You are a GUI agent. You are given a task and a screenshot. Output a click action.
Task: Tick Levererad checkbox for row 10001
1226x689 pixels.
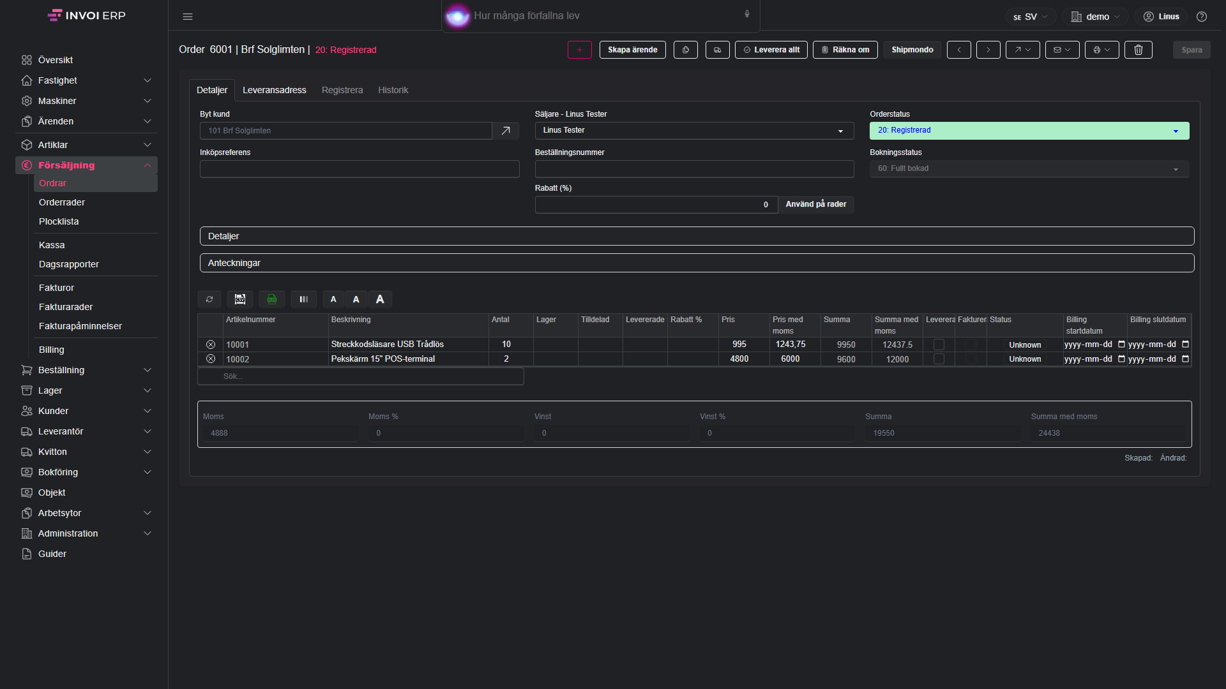click(x=939, y=344)
